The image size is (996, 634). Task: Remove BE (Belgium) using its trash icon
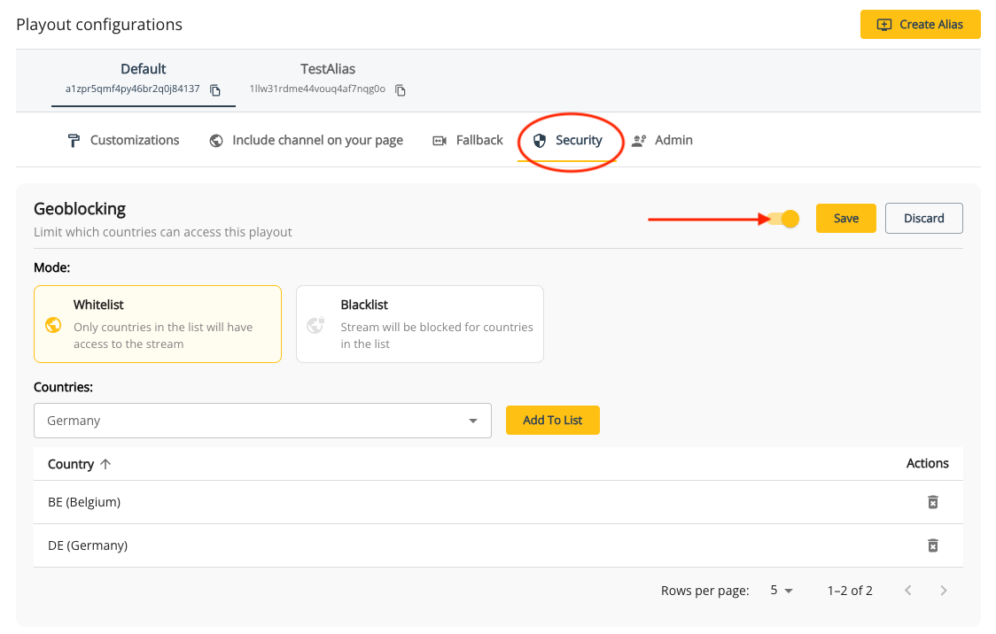(x=933, y=501)
